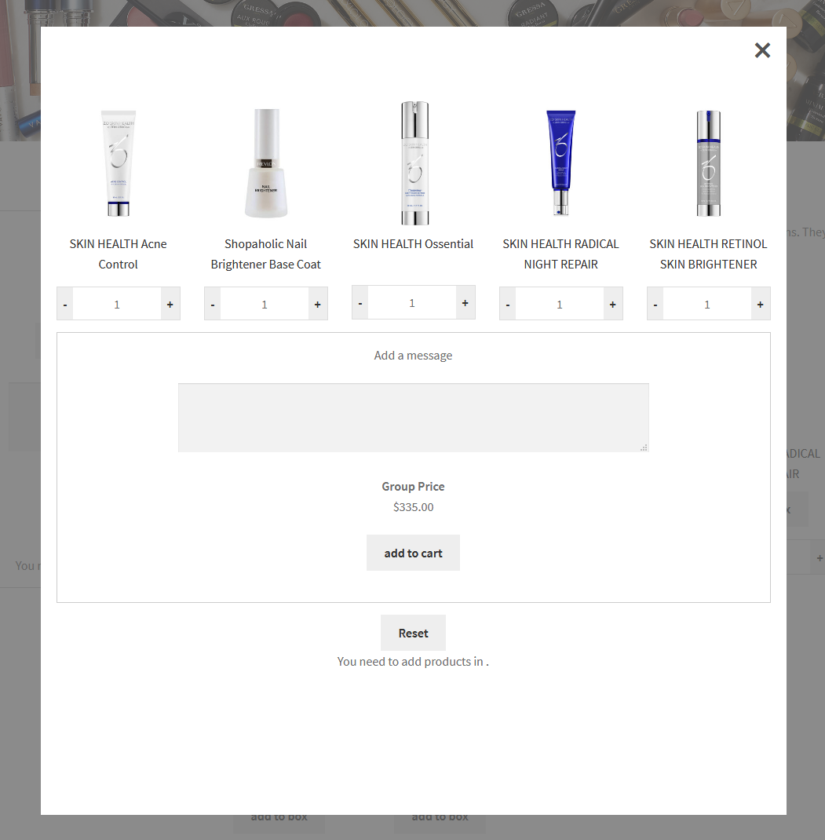This screenshot has width=825, height=840.
Task: Decrease RADICAL NIGHT REPAIR quantity
Action: click(x=508, y=304)
